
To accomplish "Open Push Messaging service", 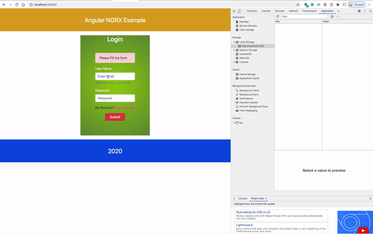I will point(248,110).
